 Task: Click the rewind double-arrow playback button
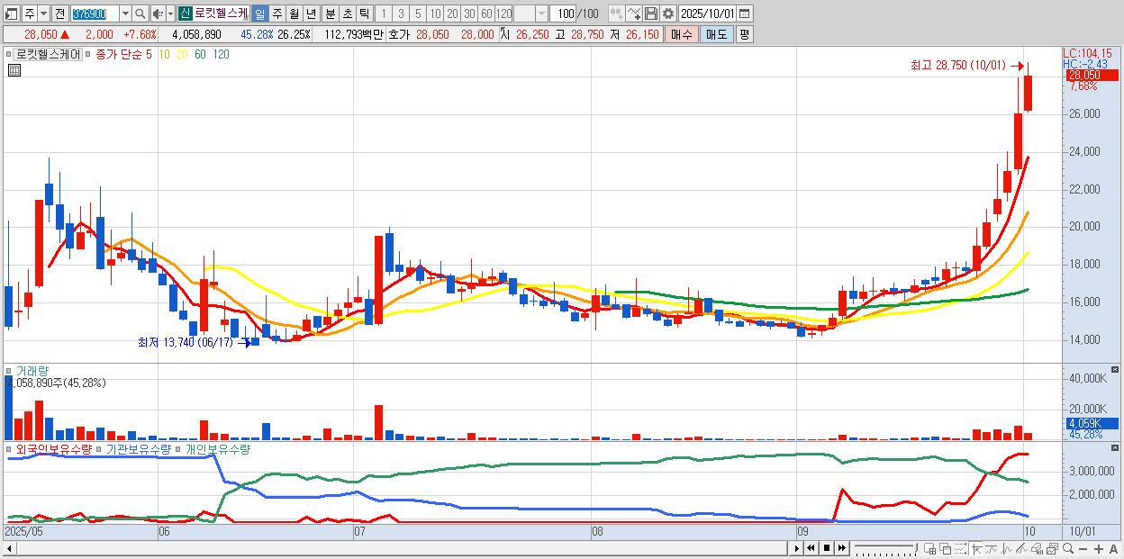click(811, 548)
